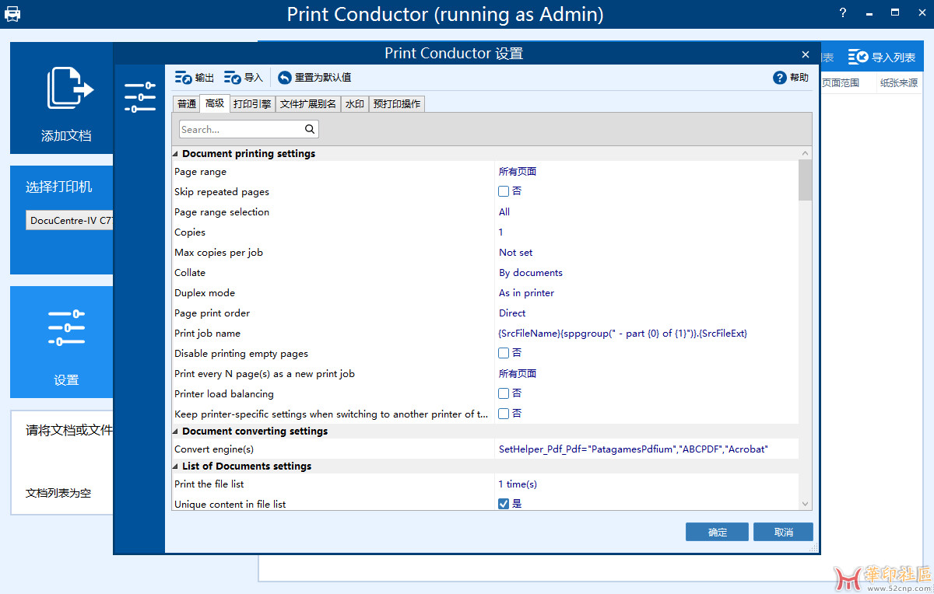Click the Max copies per job value Not set

516,253
